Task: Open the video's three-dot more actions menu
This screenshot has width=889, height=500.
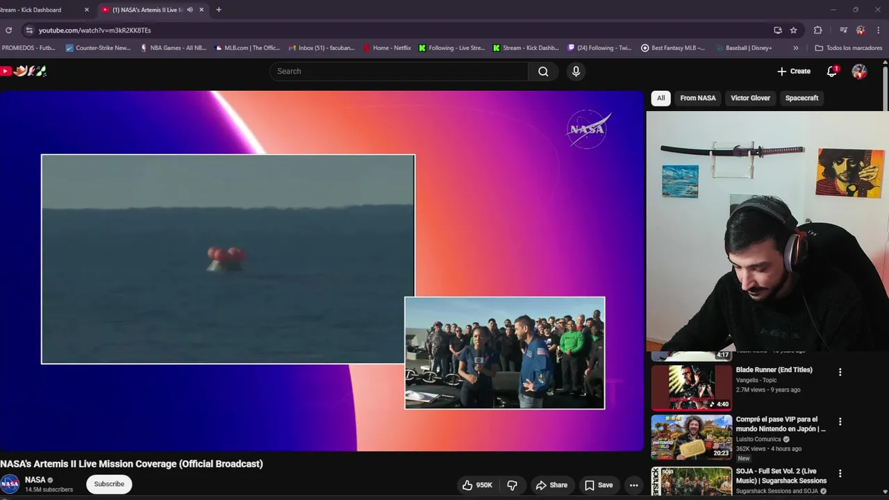Action: tap(633, 485)
